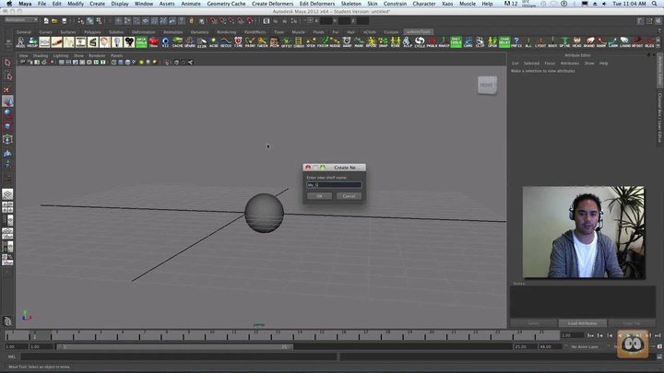The height and width of the screenshot is (373, 664).
Task: Click the ACID shelf icon
Action: click(x=214, y=42)
